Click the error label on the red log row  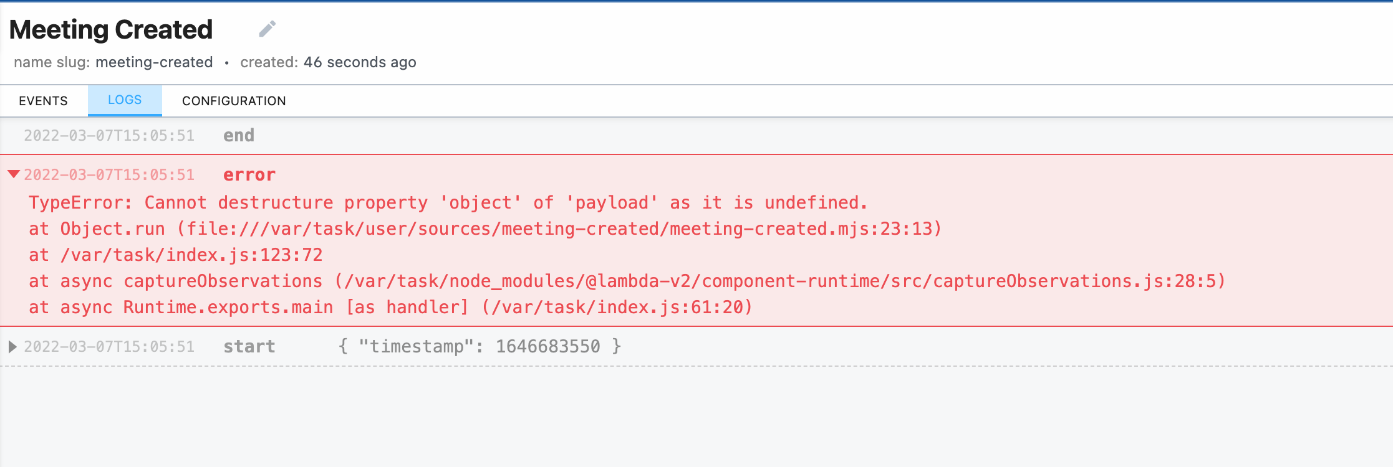point(248,174)
